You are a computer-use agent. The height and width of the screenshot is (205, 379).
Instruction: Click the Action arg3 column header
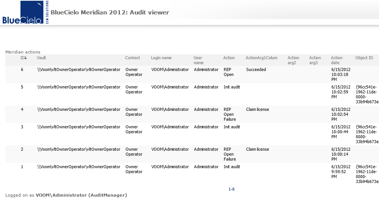pos(315,60)
